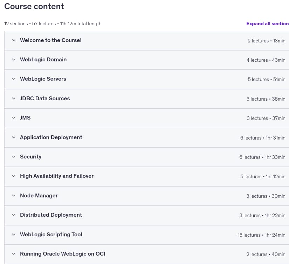Screen dimensions: 289x264
Task: Open the Application Deployment section title
Action: coord(51,137)
